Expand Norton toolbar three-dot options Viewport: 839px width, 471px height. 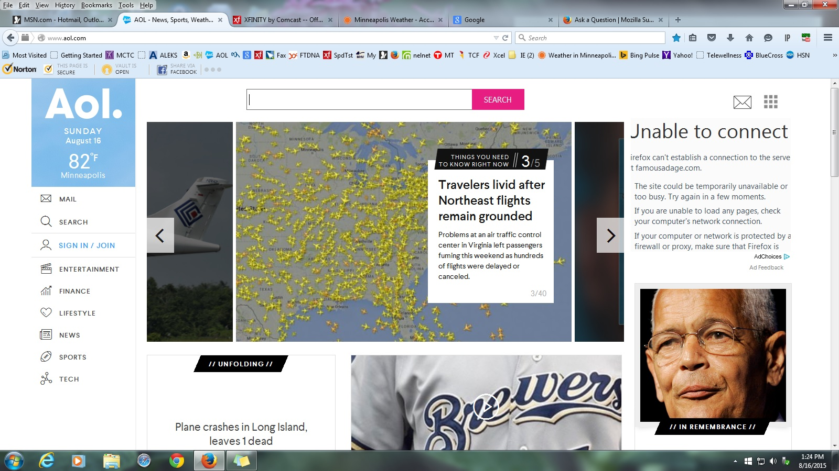click(x=213, y=70)
